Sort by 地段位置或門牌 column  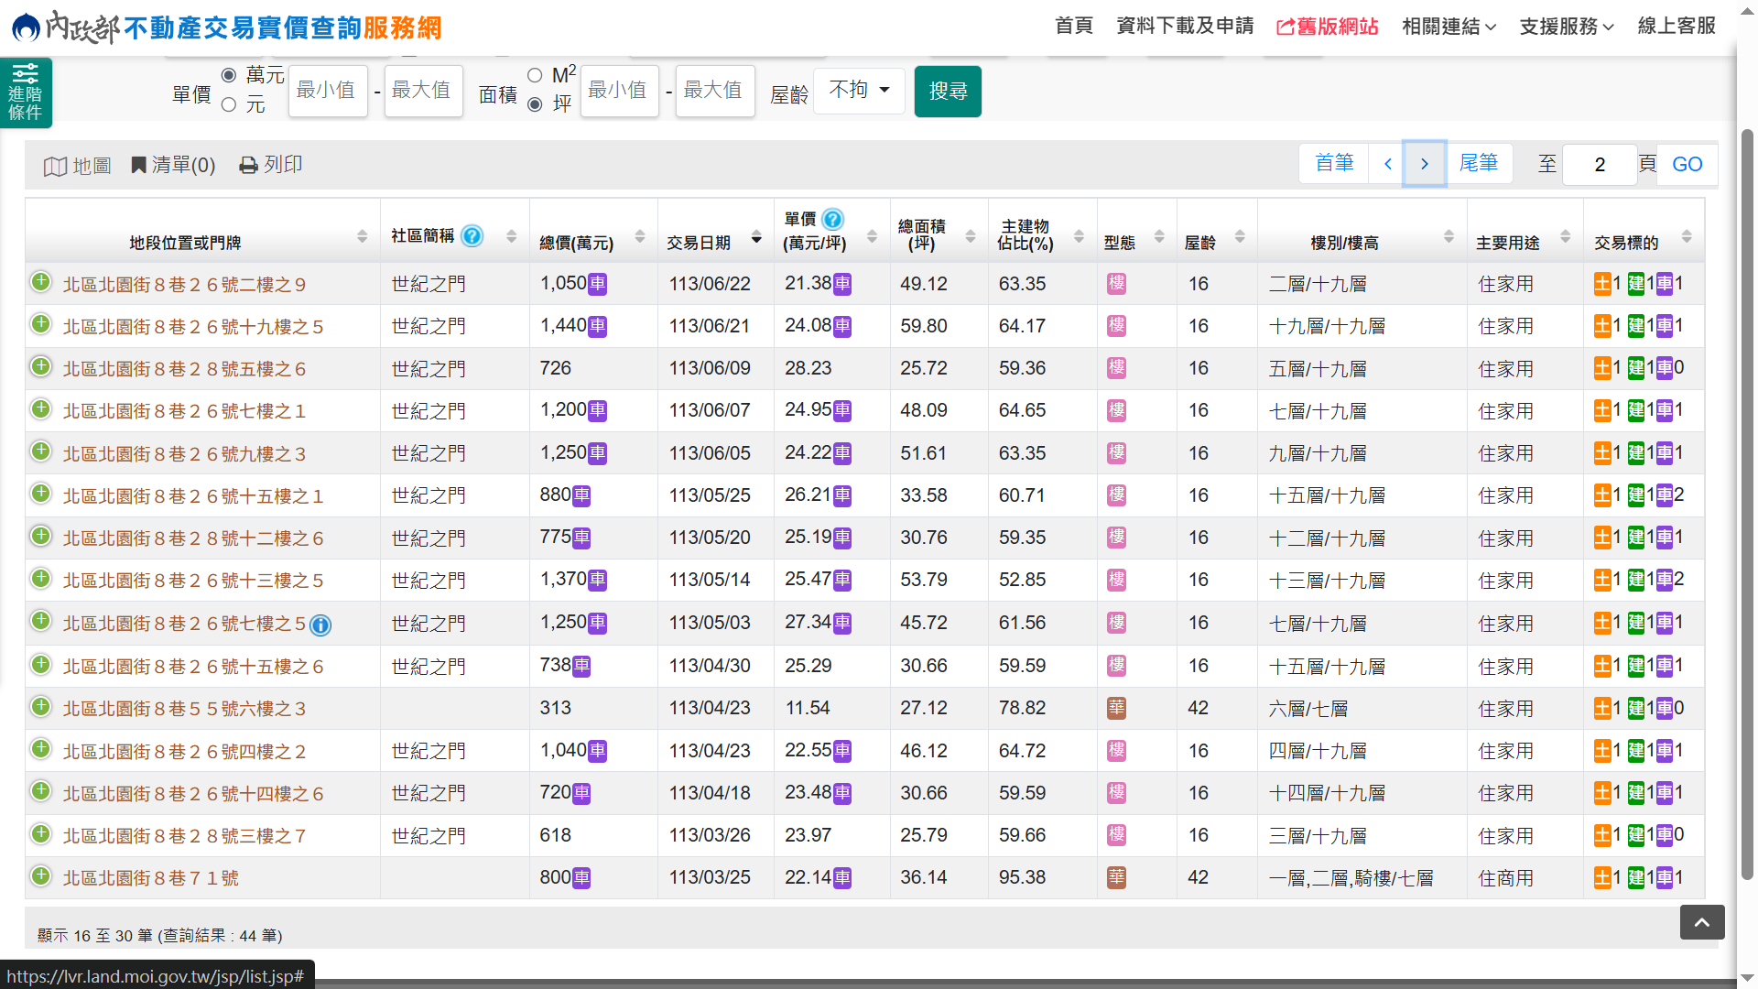click(x=362, y=237)
